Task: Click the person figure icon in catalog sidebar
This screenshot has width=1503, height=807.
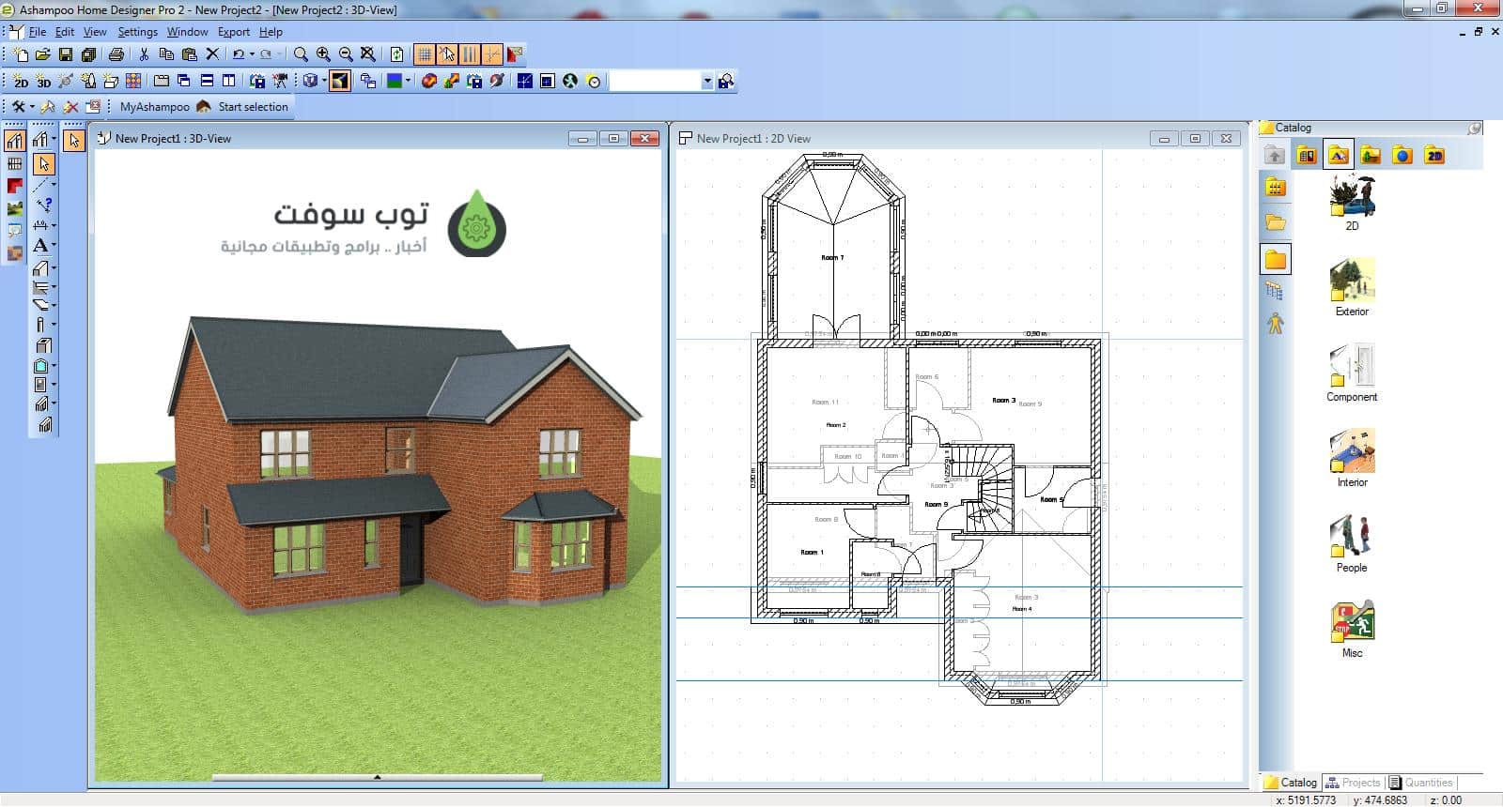Action: pos(1275,323)
